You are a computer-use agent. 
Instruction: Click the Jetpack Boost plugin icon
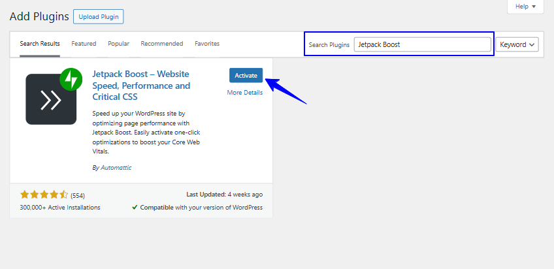54,97
